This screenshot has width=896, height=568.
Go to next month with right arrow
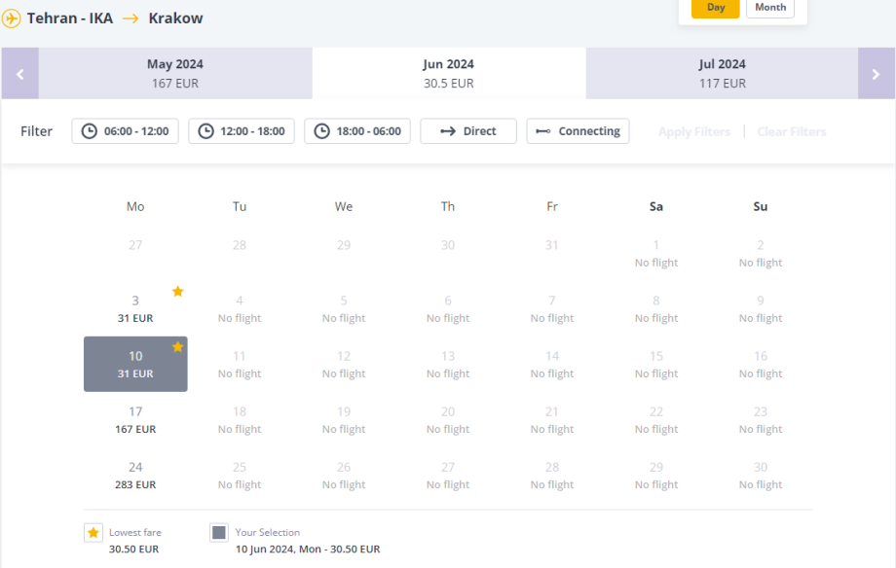click(x=876, y=74)
